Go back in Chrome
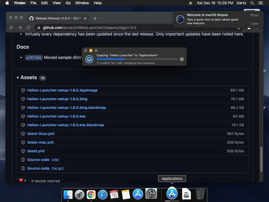 12,28
